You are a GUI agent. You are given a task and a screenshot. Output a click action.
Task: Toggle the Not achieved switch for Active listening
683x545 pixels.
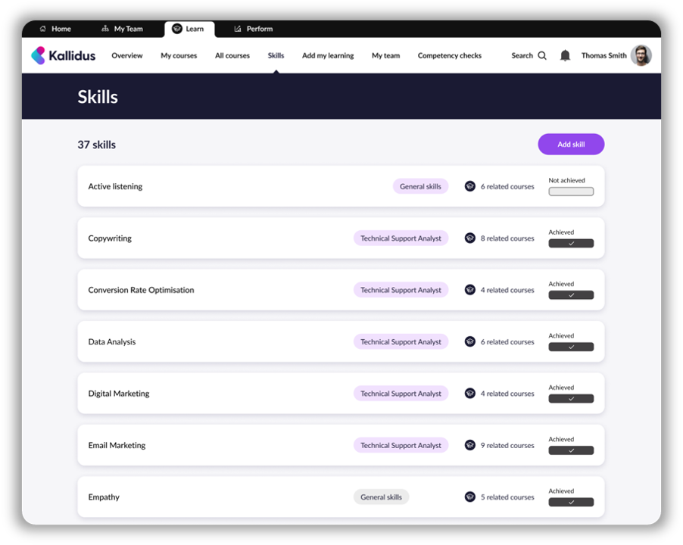pos(571,192)
